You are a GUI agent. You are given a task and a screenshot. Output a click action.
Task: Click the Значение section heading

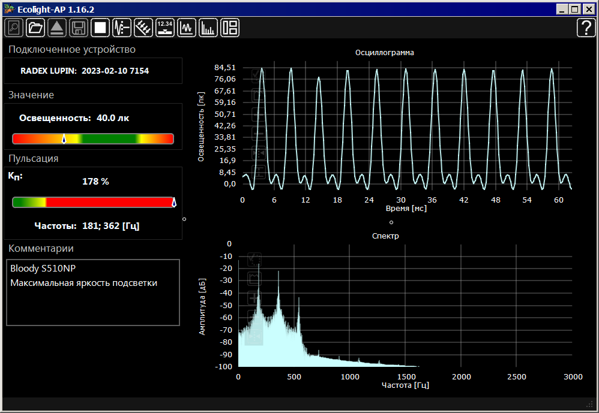click(x=31, y=95)
